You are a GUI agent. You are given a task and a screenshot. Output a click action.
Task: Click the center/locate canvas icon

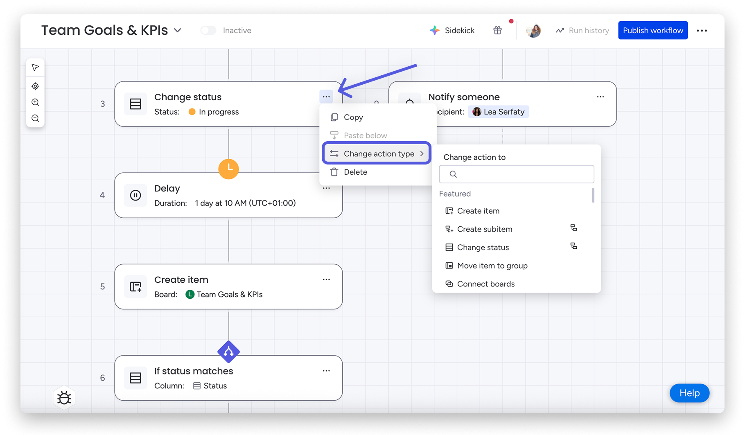(35, 86)
